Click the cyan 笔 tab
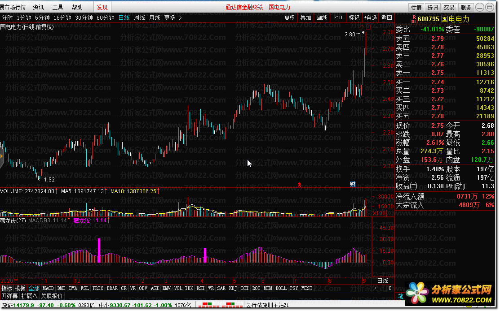 [x=400, y=296]
